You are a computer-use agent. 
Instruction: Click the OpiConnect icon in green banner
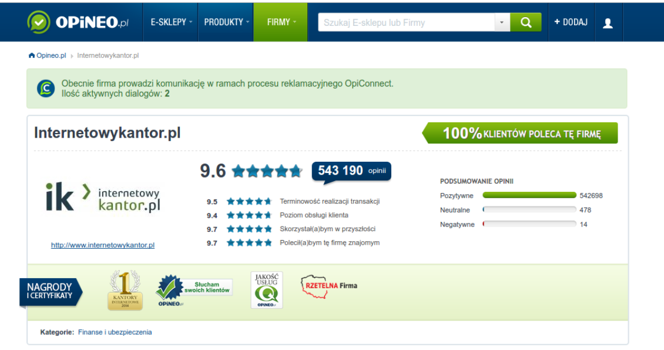coord(46,88)
